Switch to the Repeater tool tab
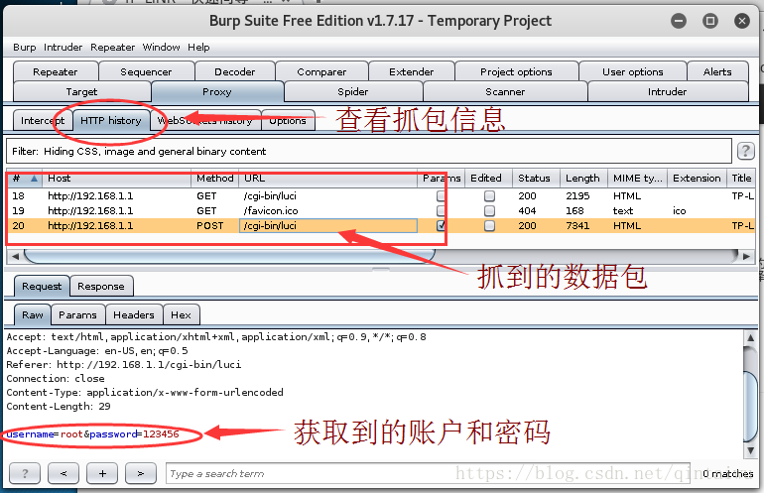Viewport: 764px width, 493px height. 56,71
